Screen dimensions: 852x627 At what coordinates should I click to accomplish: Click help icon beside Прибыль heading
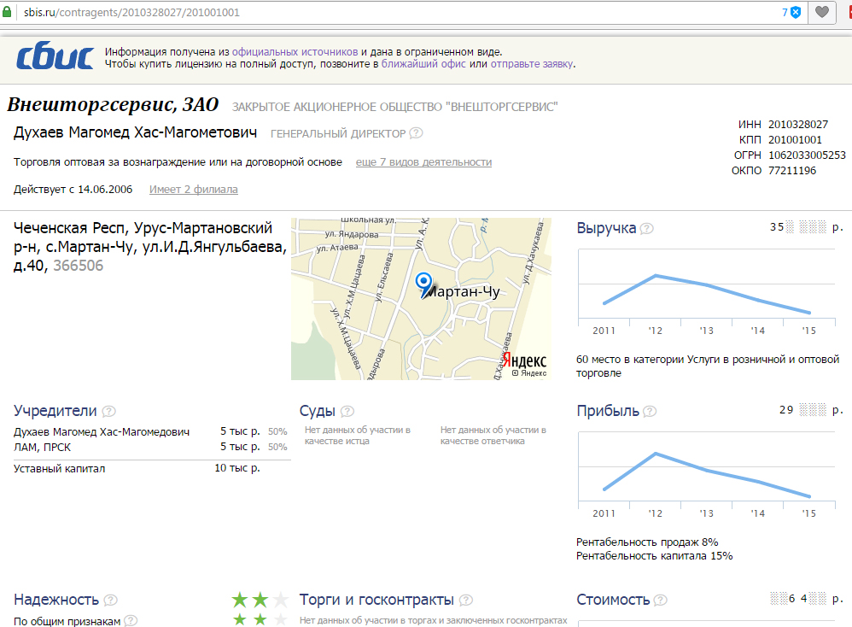[x=650, y=412]
